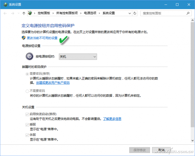Click the search magnifier icon
This screenshot has width=195, height=156.
188,13
